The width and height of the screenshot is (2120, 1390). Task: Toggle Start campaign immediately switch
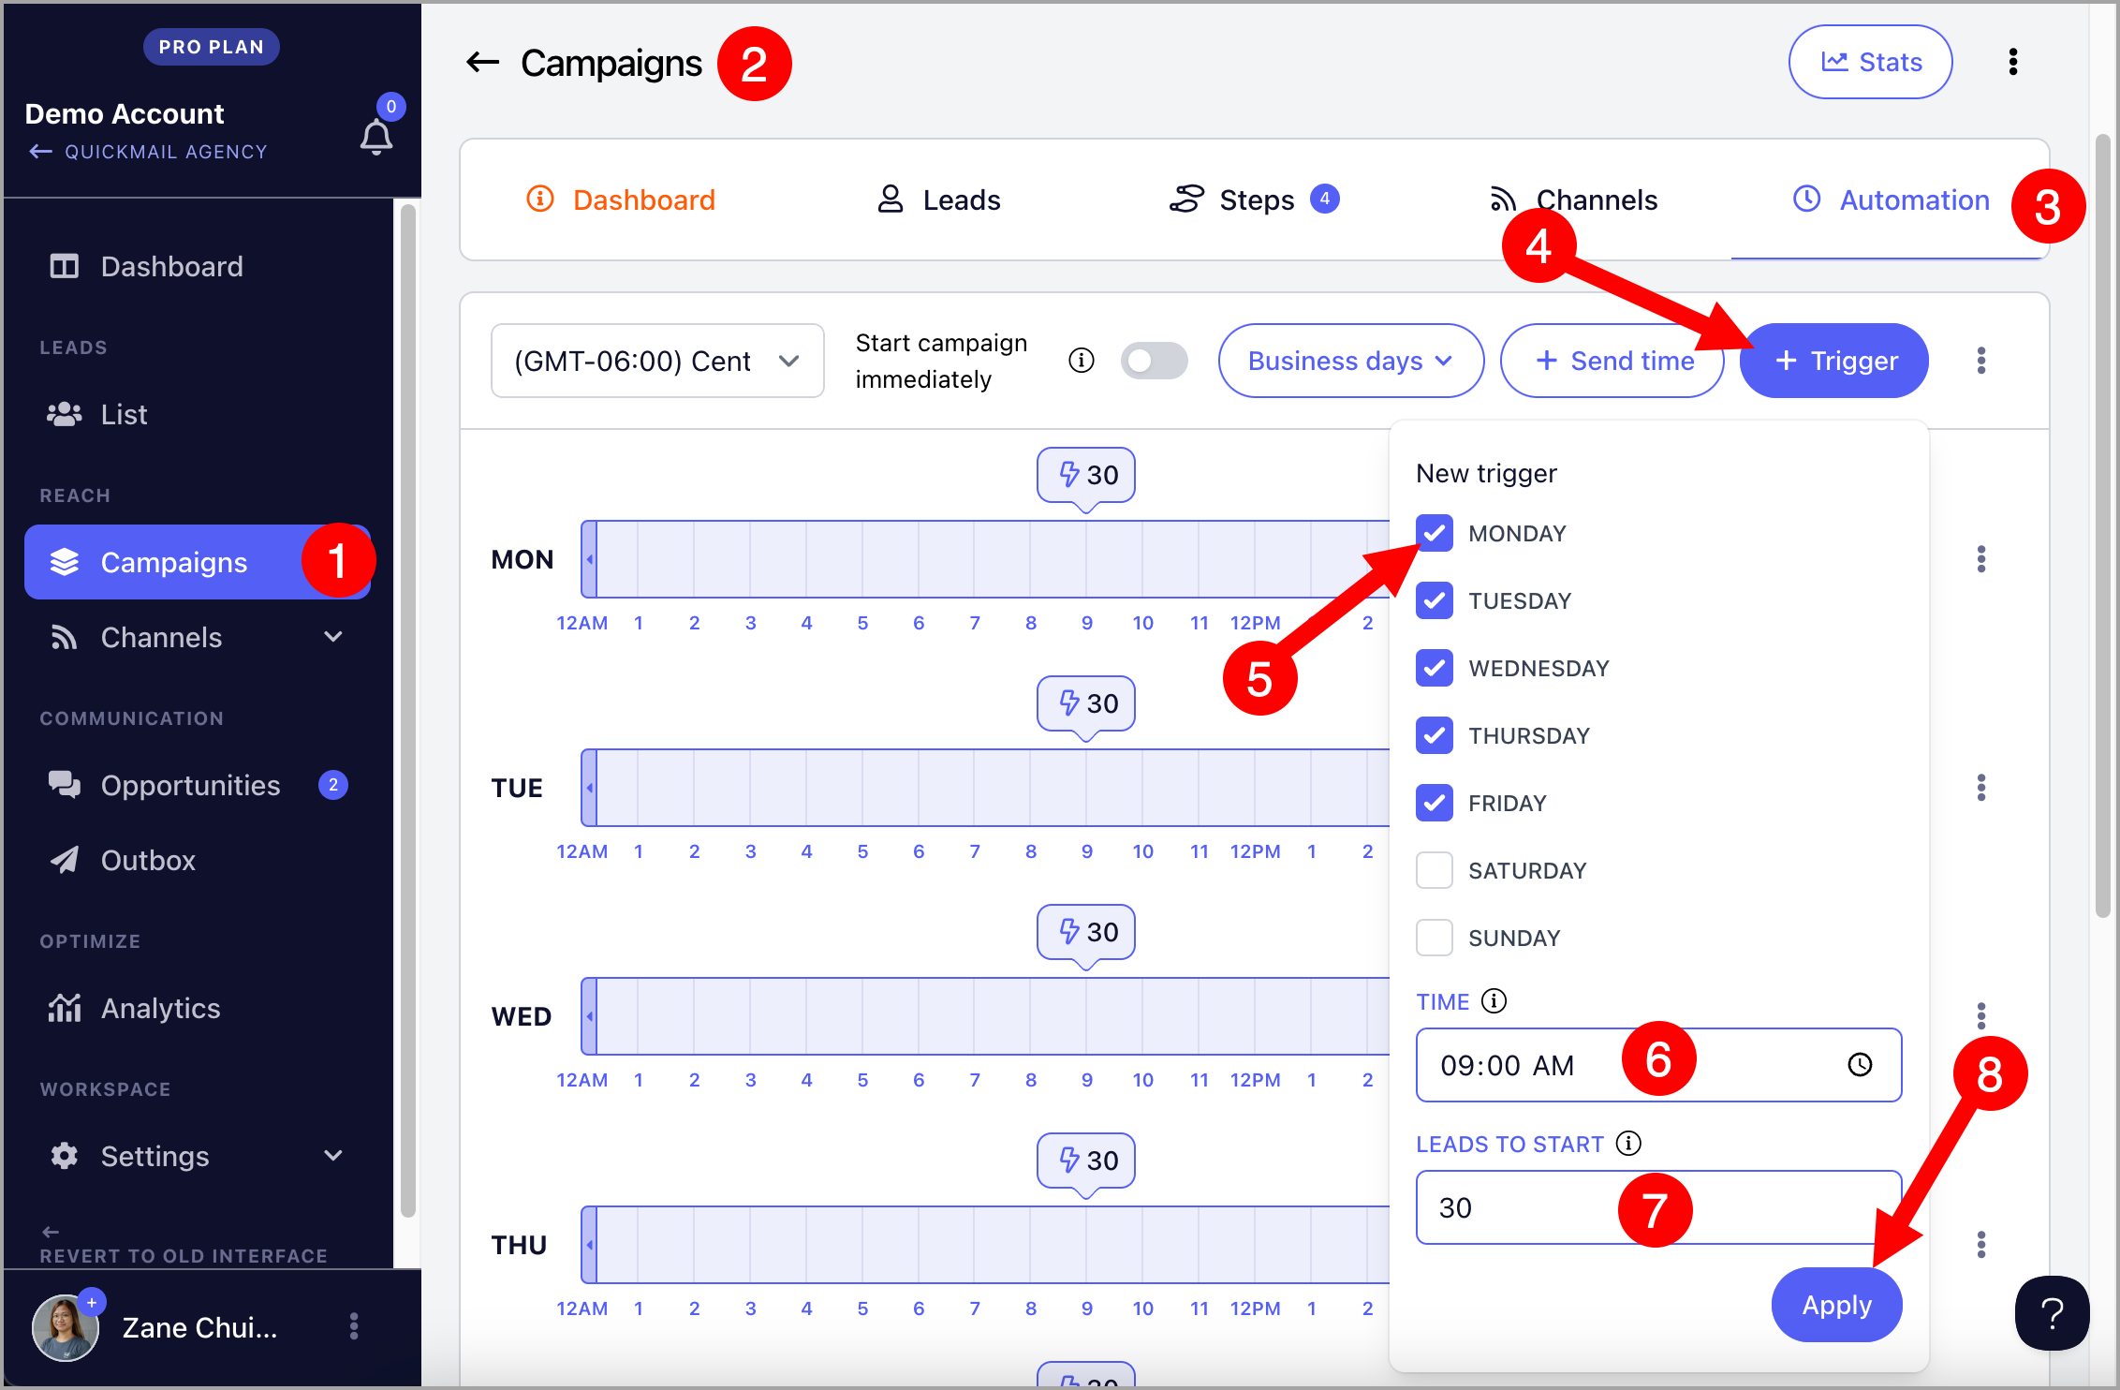[1154, 361]
